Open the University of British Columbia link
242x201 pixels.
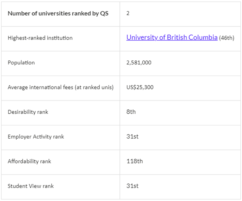tap(171, 38)
